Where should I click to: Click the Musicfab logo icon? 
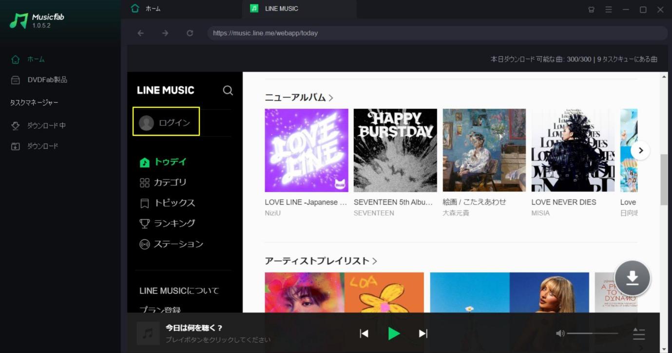point(19,21)
